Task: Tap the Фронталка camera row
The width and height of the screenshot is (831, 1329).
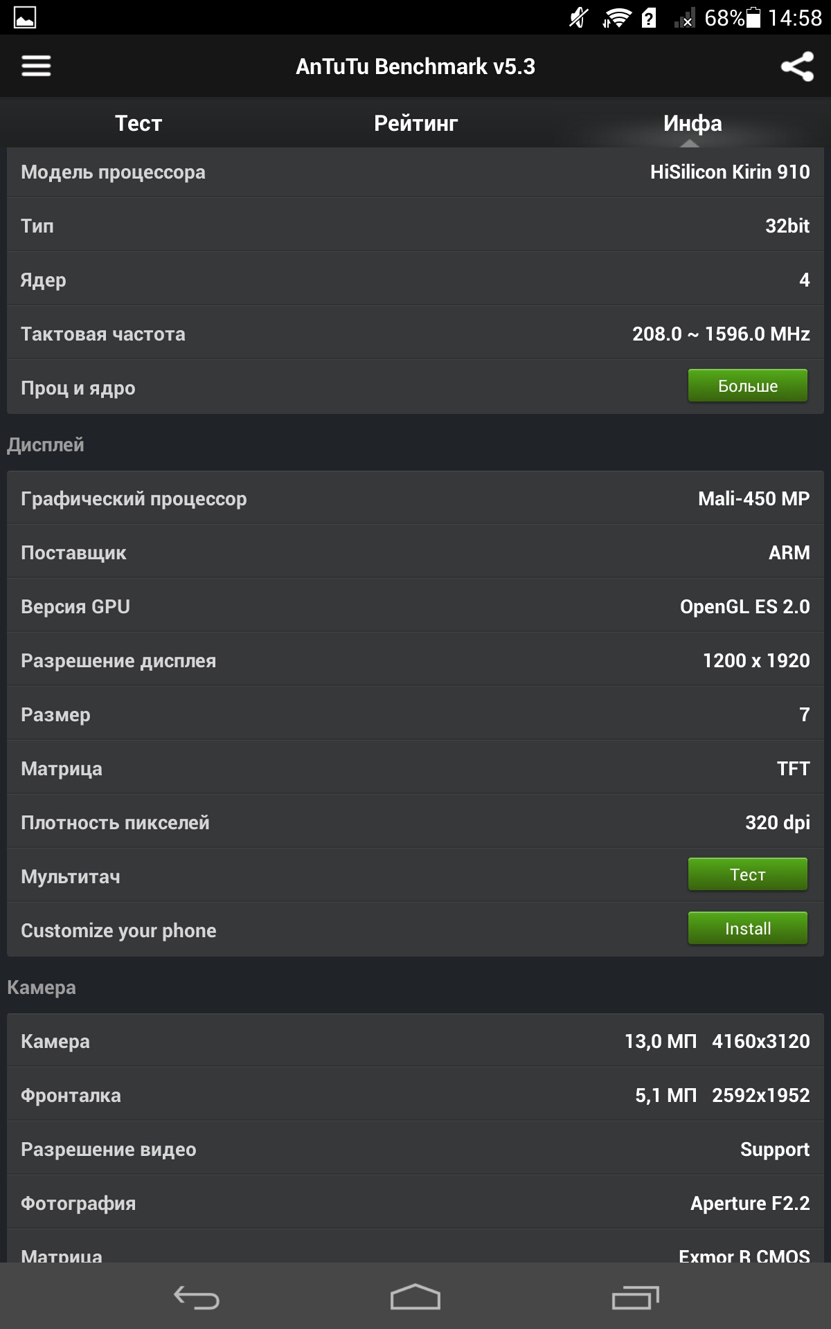Action: pyautogui.click(x=415, y=1095)
